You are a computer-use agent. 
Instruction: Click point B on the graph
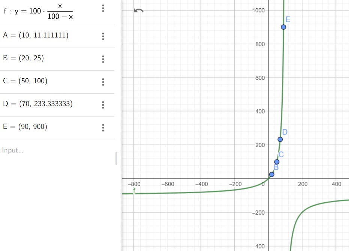click(271, 175)
